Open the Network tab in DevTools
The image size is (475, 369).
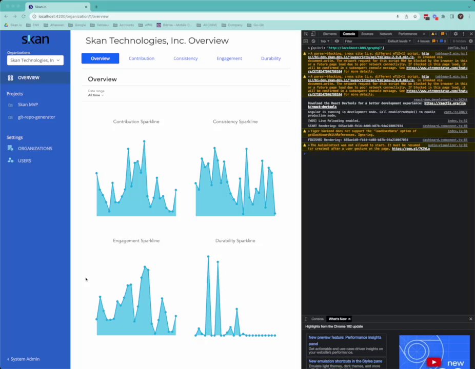click(386, 34)
